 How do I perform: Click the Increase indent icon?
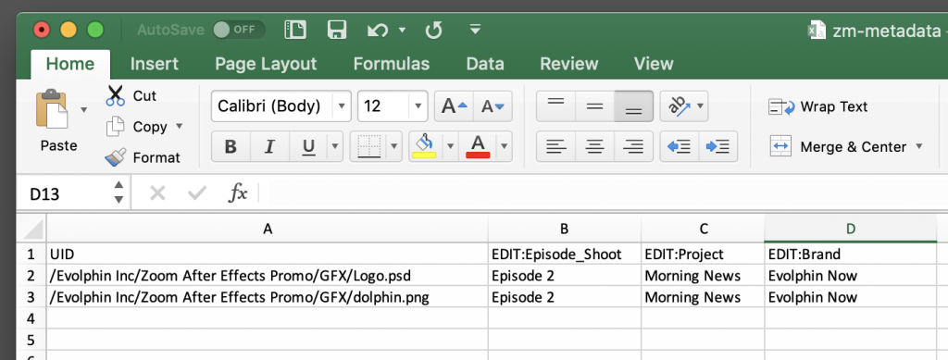point(717,146)
